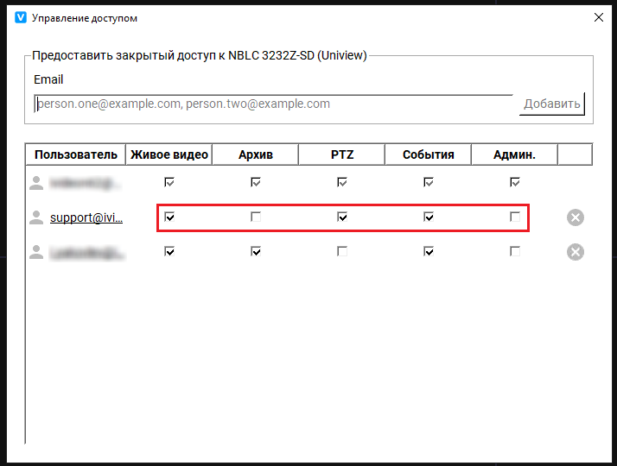Enable Архив checkbox for support@ivi...

tap(256, 217)
